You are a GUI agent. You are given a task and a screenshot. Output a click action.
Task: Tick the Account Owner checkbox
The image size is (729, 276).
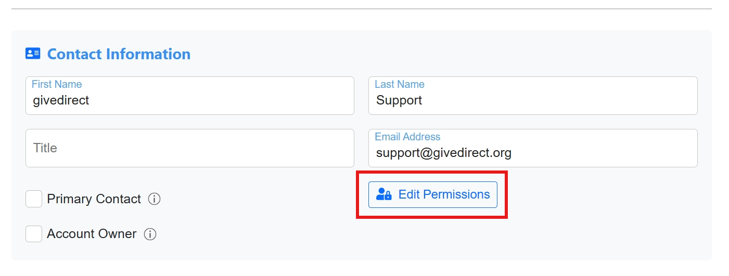coord(34,234)
